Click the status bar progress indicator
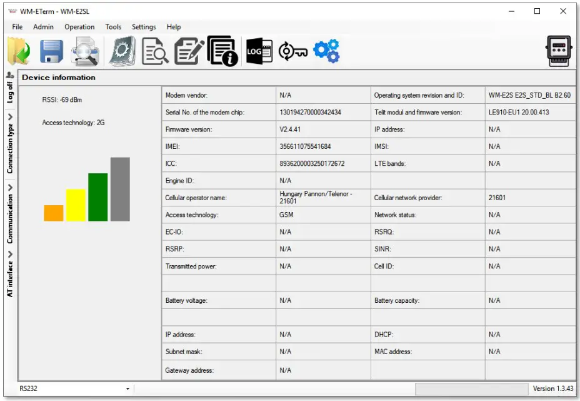Screen dimensions: 580x401 [472, 388]
